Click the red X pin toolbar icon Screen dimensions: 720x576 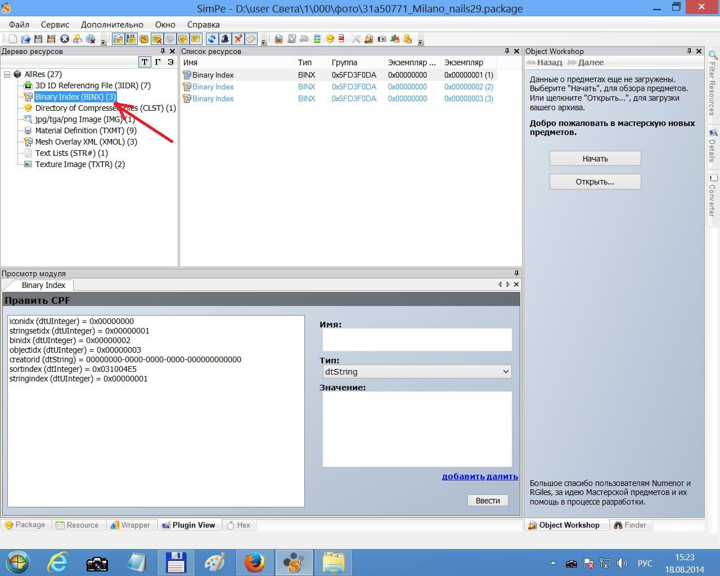[x=238, y=39]
